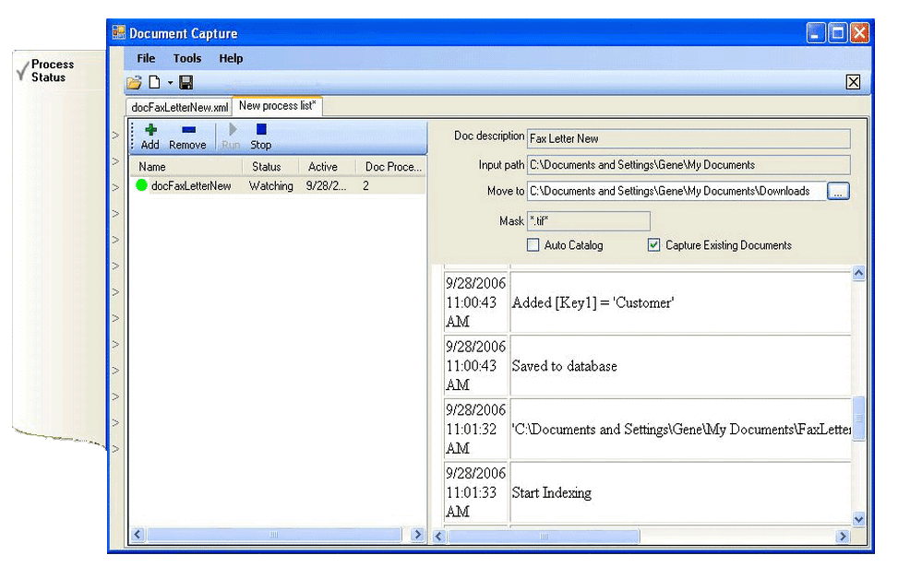Open a file with the folder toolbar icon
This screenshot has width=898, height=567.
[x=134, y=82]
